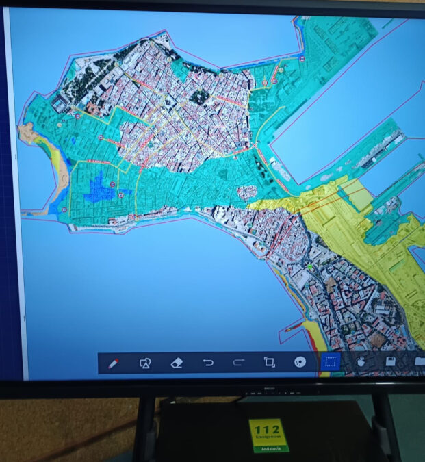
Task: Open the color palette picker
Action: pos(299,363)
